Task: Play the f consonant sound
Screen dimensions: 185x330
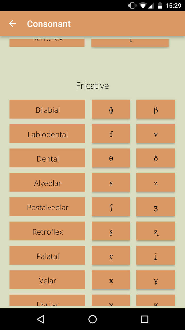Action: pos(111,134)
